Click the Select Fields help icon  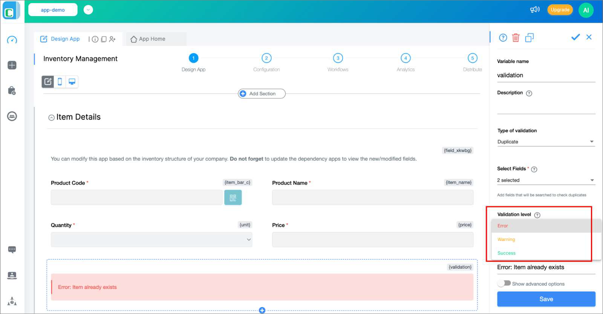[x=534, y=169]
